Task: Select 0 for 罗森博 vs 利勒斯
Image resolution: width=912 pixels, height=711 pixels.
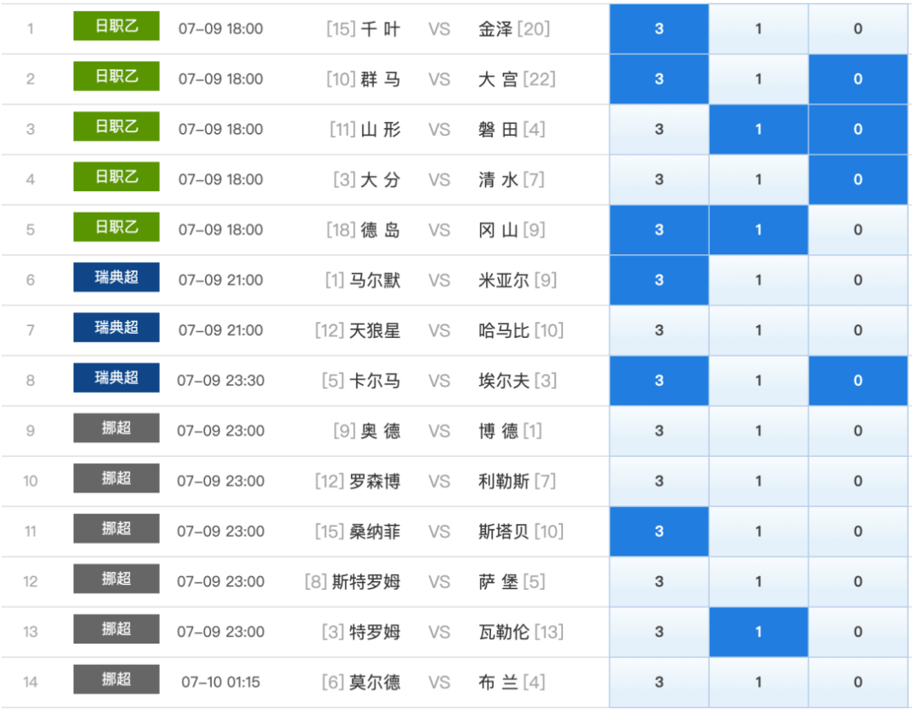Action: coord(858,481)
